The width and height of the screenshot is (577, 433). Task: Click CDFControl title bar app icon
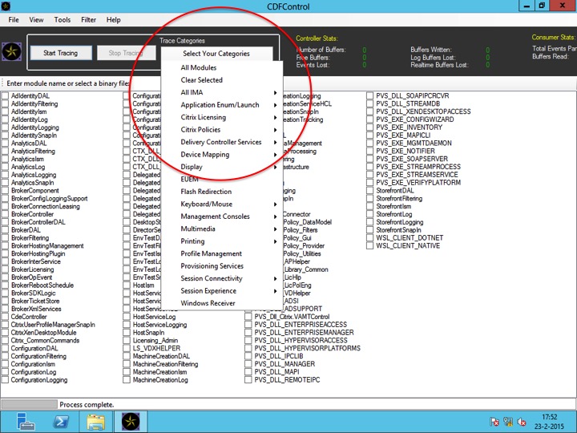[x=6, y=6]
